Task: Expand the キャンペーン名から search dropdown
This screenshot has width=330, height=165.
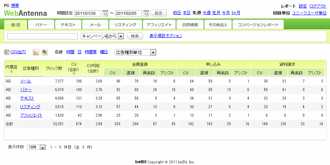Action: [x=121, y=36]
